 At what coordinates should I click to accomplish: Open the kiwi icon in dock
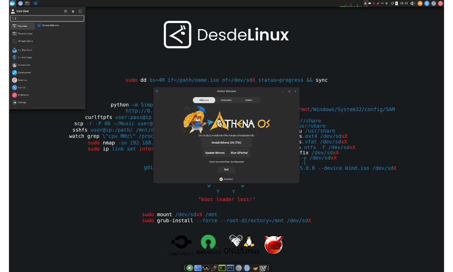click(x=190, y=268)
